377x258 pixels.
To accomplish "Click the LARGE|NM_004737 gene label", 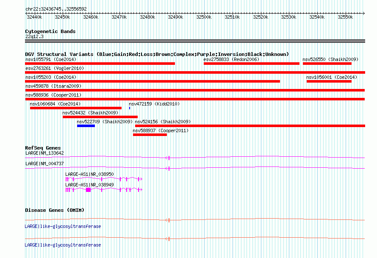I will coord(44,164).
